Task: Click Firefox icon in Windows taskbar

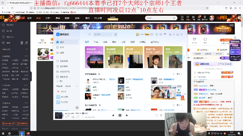Action: pyautogui.click(x=28, y=133)
